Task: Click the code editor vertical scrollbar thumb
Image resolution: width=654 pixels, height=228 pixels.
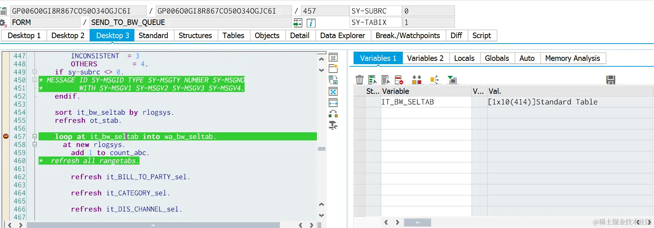Action: click(322, 149)
